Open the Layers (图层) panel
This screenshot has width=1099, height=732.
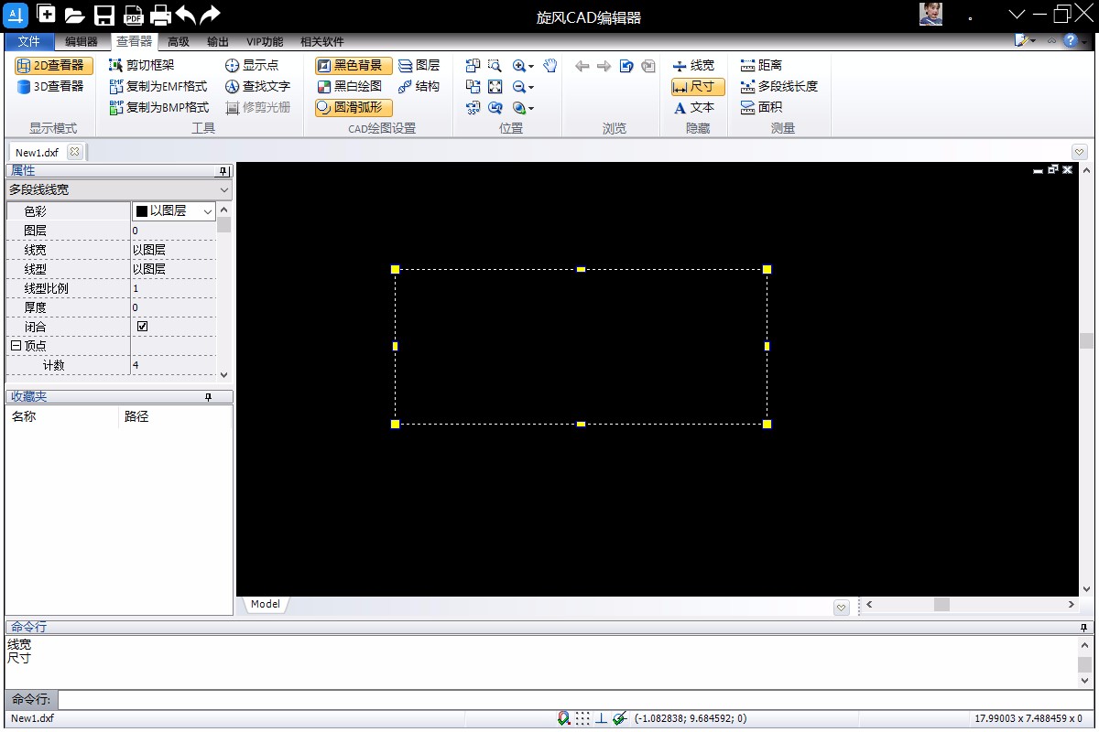[419, 66]
